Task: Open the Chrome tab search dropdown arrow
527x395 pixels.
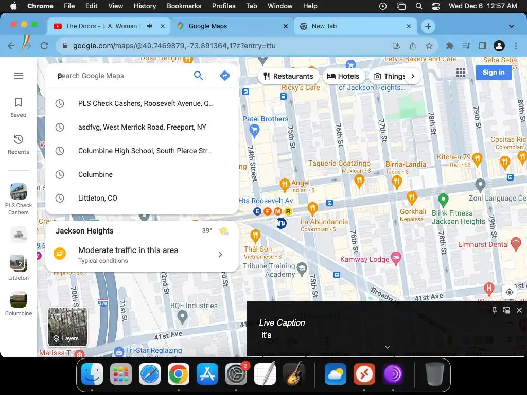Action: [x=511, y=26]
